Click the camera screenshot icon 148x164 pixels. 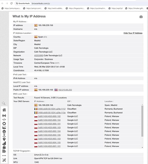click(x=141, y=17)
